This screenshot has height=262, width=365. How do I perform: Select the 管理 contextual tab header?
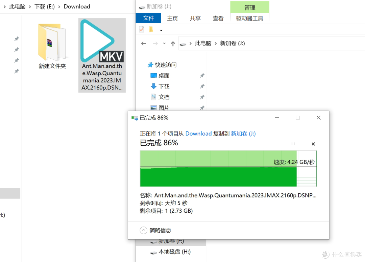[249, 7]
